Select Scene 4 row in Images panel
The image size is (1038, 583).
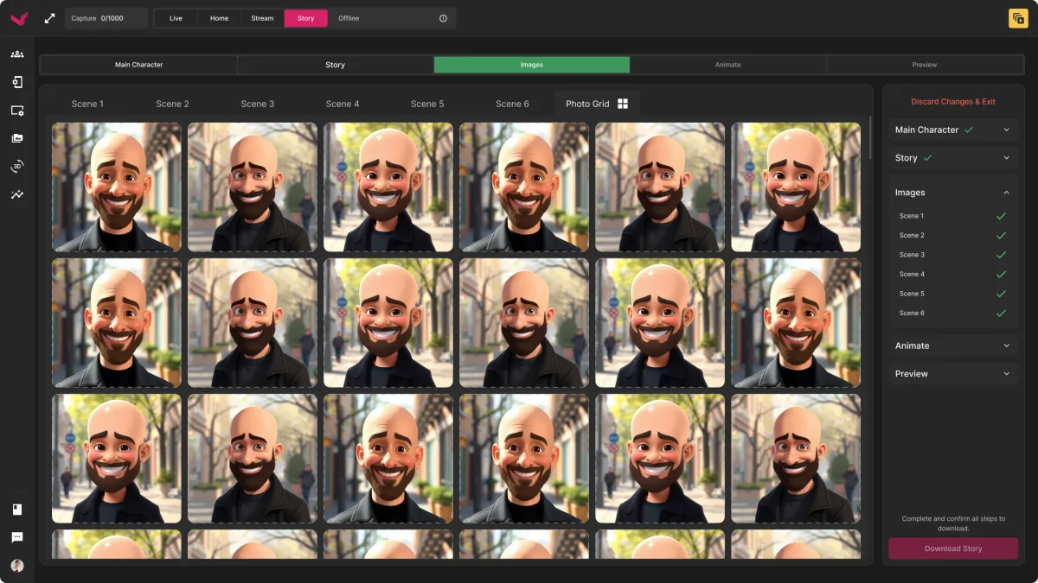[x=952, y=274]
